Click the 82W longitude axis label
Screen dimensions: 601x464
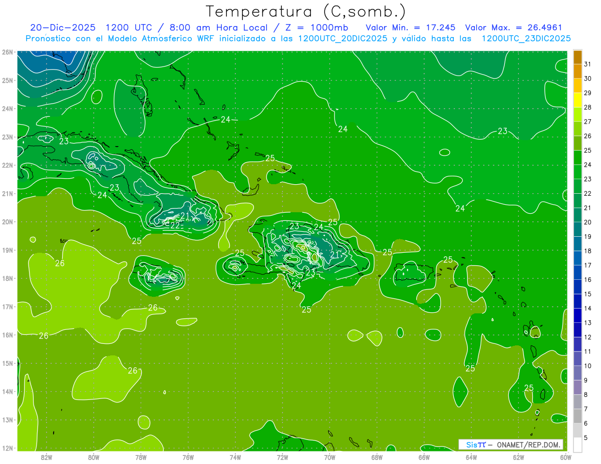pos(47,457)
